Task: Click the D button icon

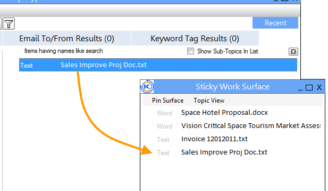Action: point(293,51)
